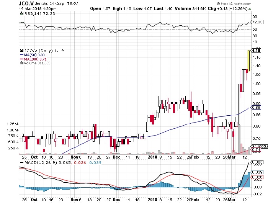Click the latest yellow candlestick
The image size is (268, 203).
[249, 61]
